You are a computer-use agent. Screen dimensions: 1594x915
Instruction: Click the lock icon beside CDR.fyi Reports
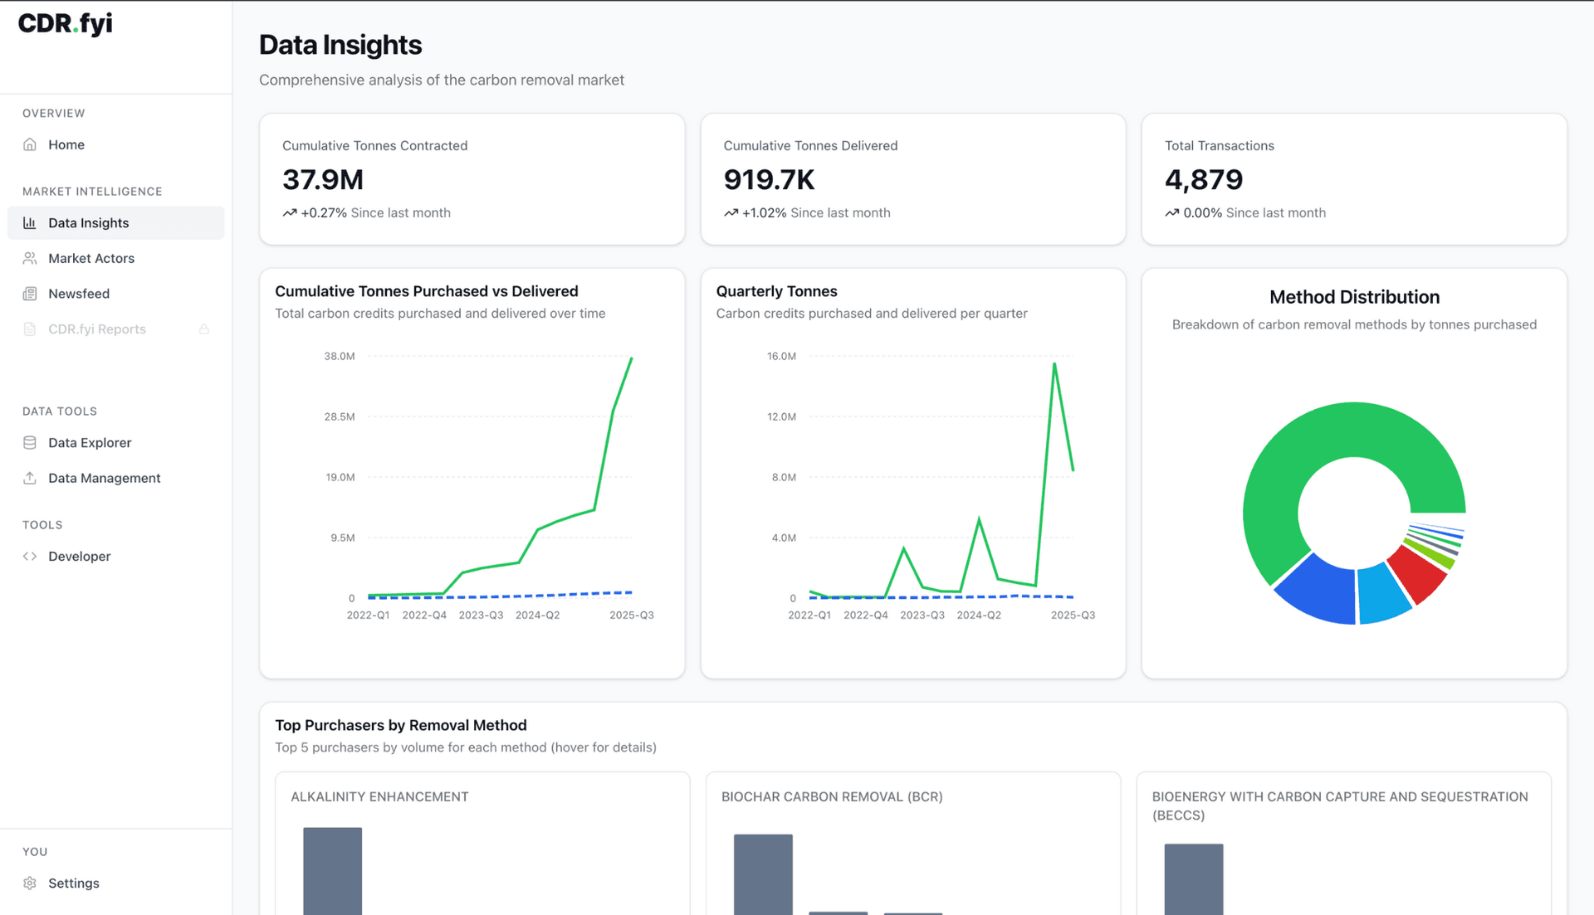203,329
